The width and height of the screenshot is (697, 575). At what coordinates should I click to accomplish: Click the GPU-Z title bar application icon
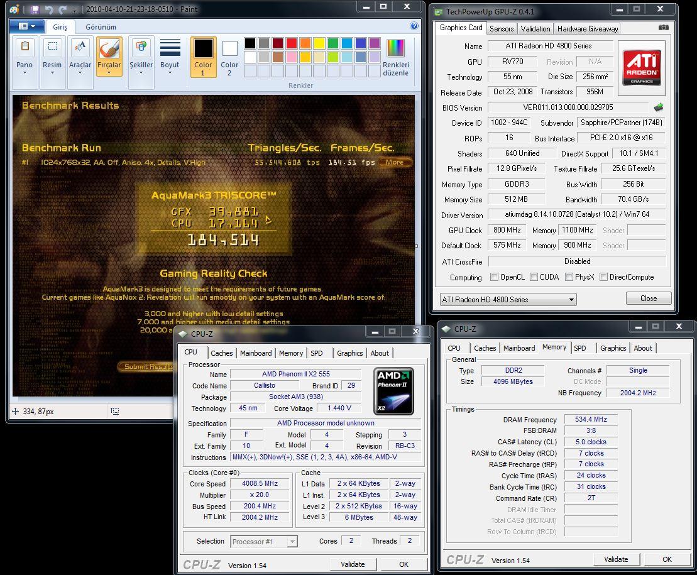(x=438, y=11)
